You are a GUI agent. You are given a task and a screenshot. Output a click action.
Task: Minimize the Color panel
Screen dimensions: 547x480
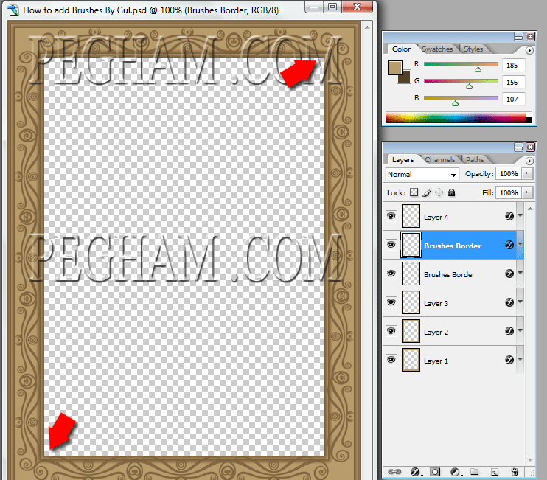[518, 37]
